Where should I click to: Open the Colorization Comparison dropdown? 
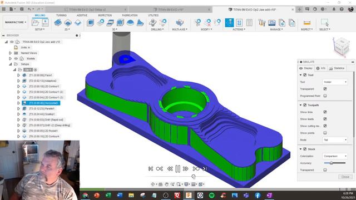click(x=335, y=156)
